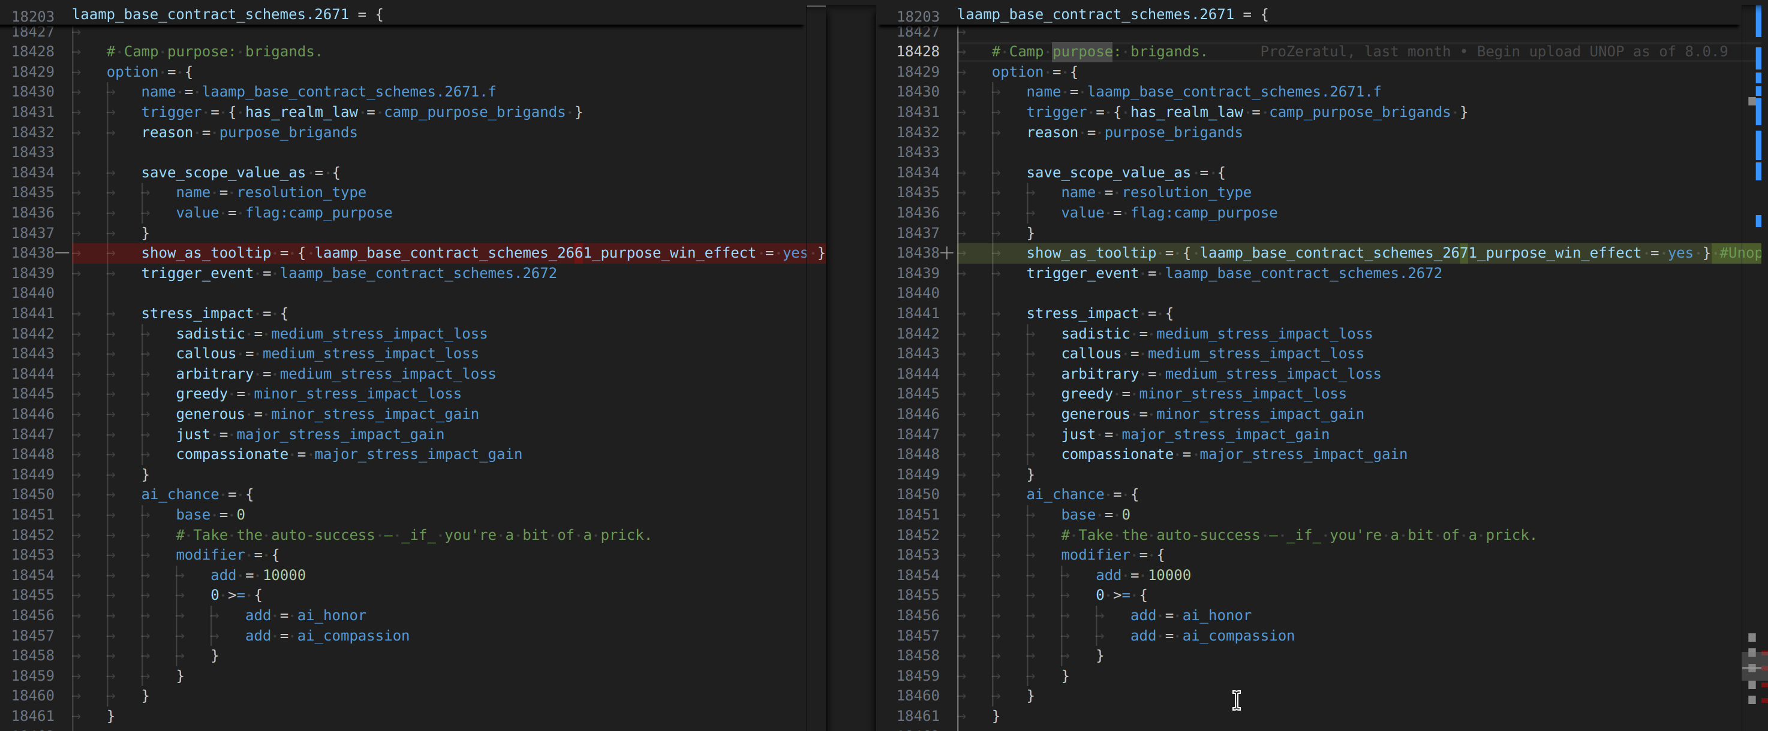Click the minus marker on deleted line 18438
Screen dimensions: 1768x731
62,253
